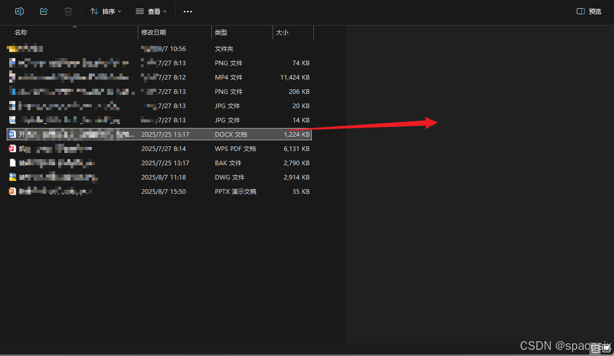Image resolution: width=614 pixels, height=356 pixels.
Task: Click the JPG 文件 cell in the 14 KB row
Action: [x=227, y=120]
